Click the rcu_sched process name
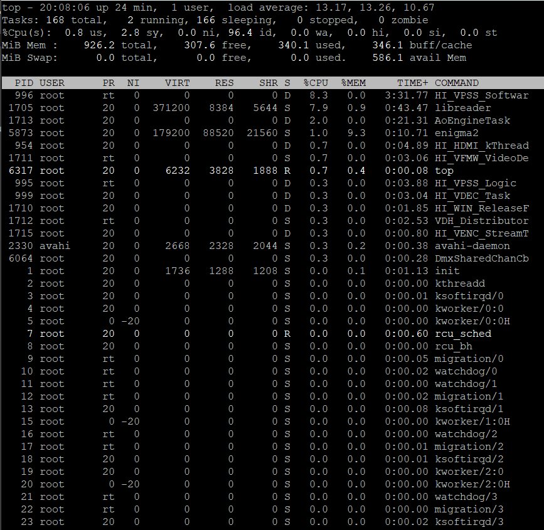Image resolution: width=544 pixels, height=530 pixels. (462, 334)
